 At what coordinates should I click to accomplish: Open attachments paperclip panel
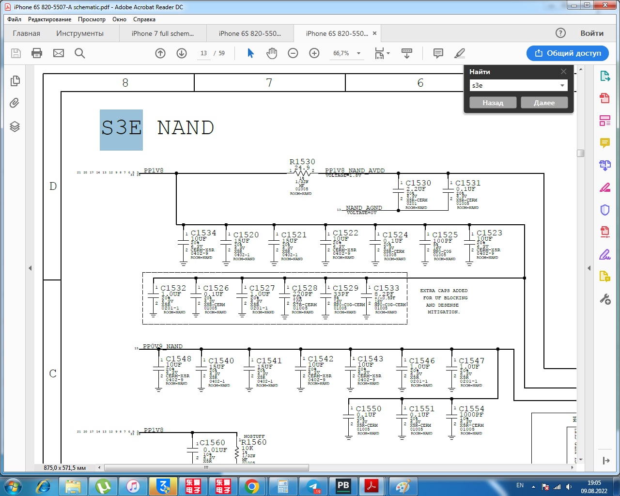[x=15, y=103]
